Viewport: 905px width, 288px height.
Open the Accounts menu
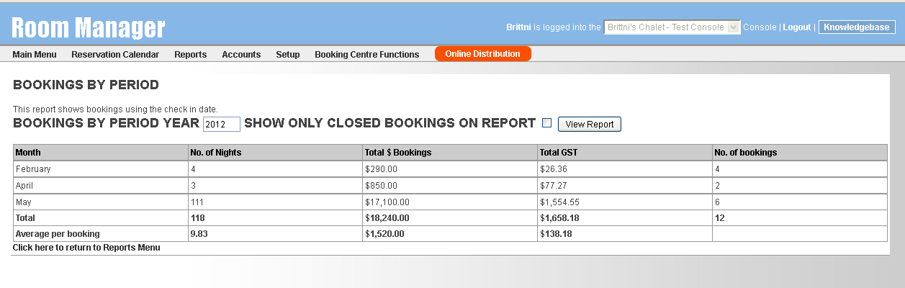pos(241,55)
